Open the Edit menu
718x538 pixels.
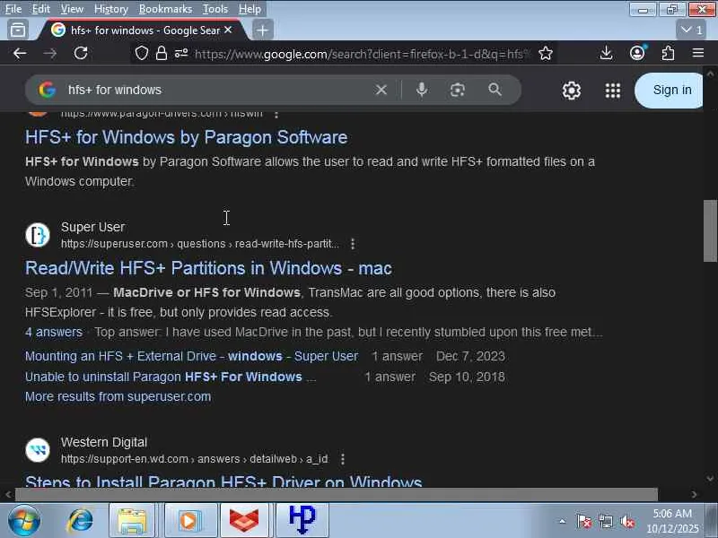[40, 9]
